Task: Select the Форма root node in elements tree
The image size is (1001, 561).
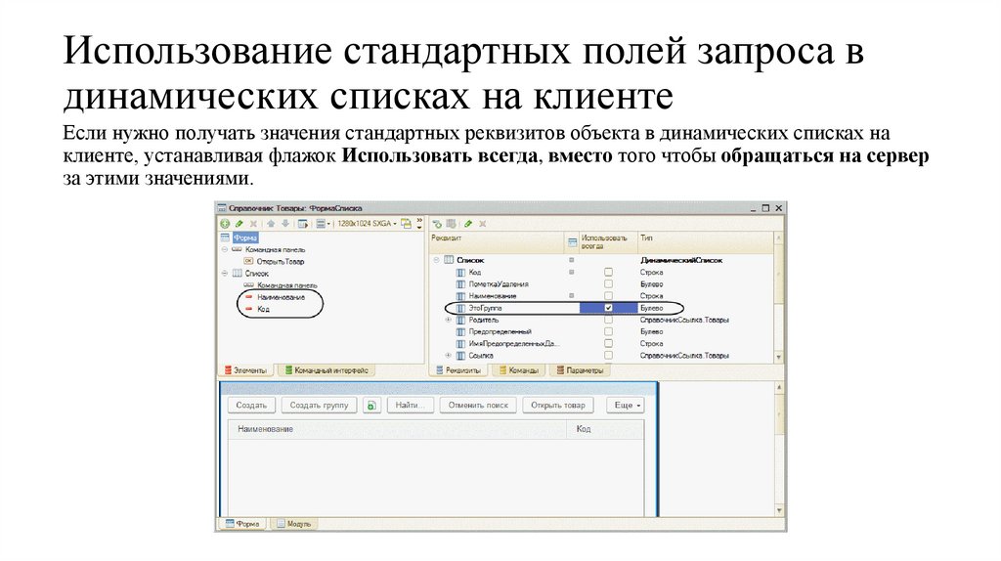Action: pyautogui.click(x=245, y=238)
